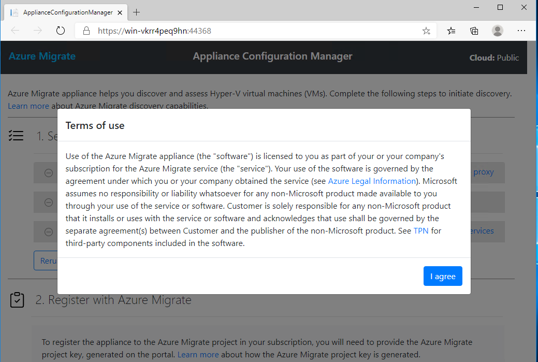Click the browser Refresh icon
The image size is (538, 362).
click(61, 31)
